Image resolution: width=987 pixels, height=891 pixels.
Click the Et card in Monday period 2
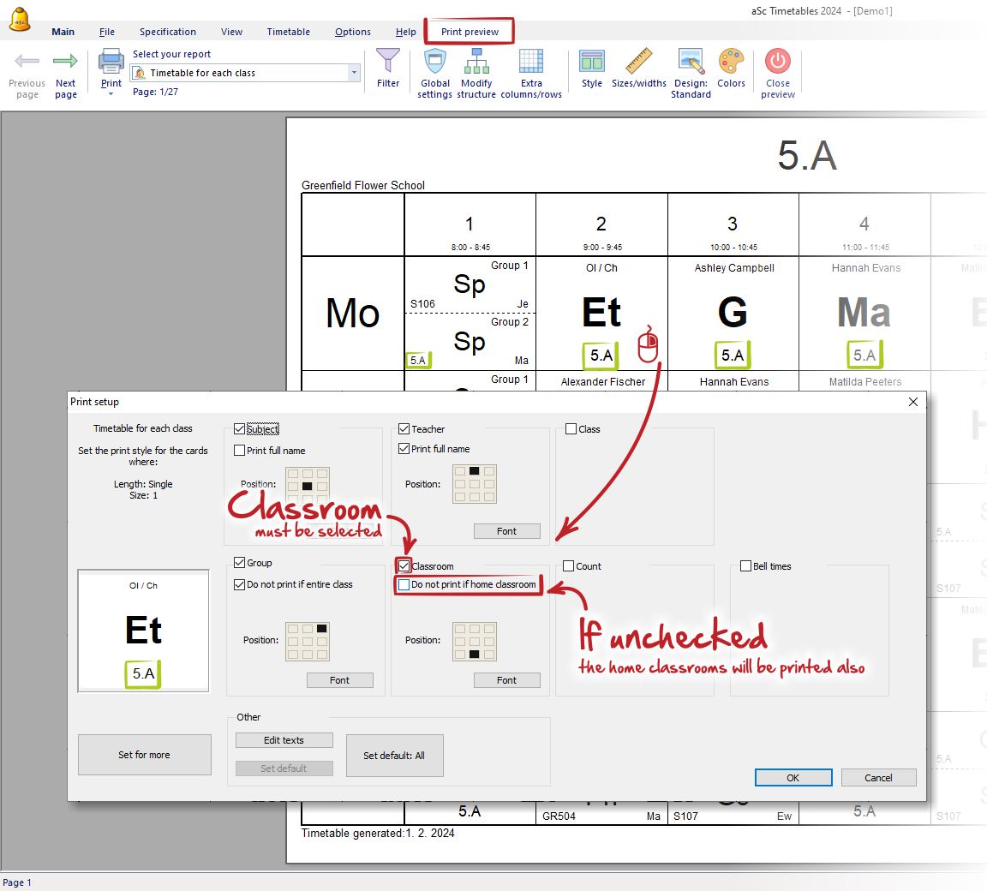(x=601, y=314)
